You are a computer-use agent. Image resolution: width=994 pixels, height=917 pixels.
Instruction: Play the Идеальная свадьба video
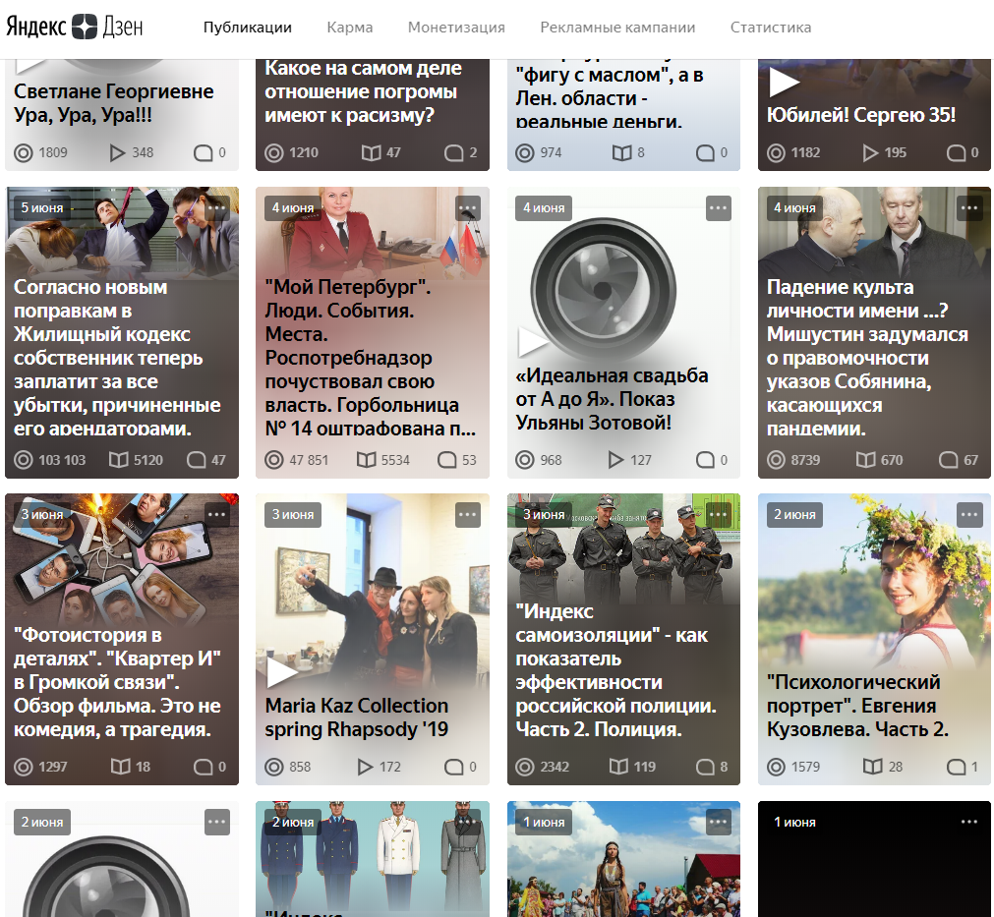(x=533, y=342)
